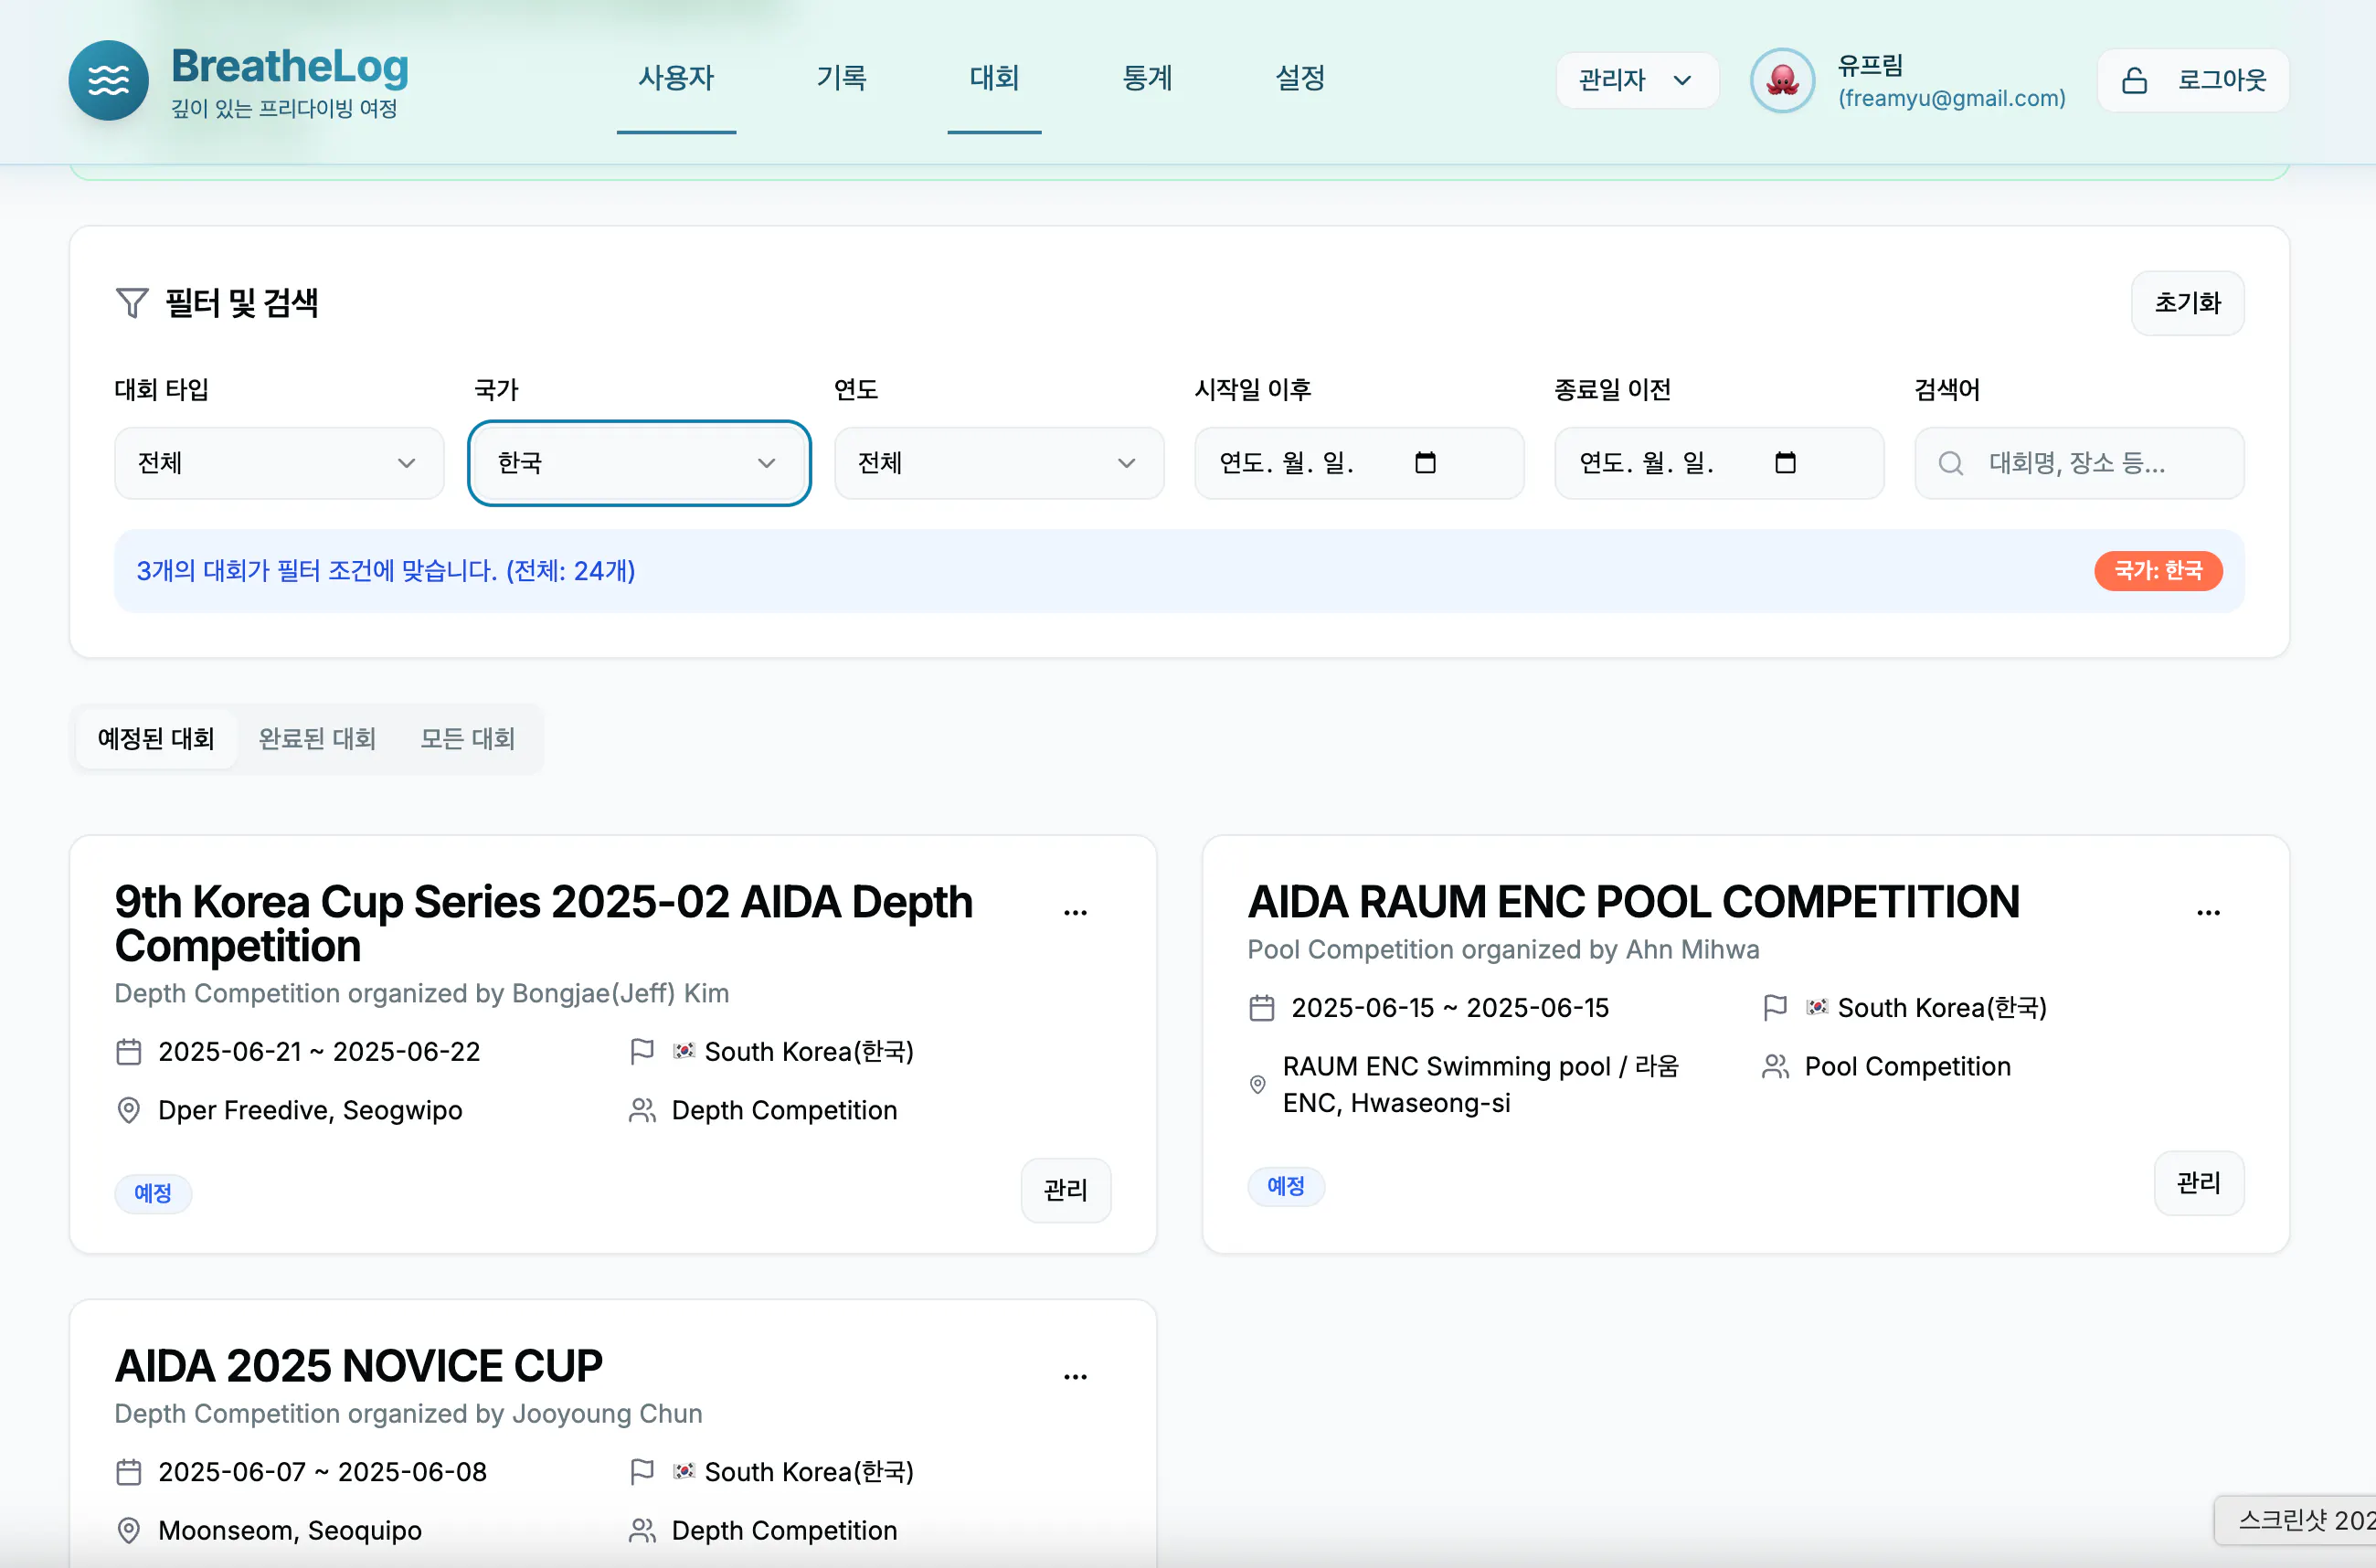Expand the 관리자 role dropdown
The height and width of the screenshot is (1568, 2376).
point(1636,80)
